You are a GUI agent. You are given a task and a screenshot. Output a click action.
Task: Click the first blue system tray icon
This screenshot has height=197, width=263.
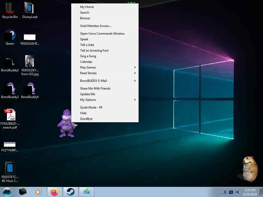(224, 192)
